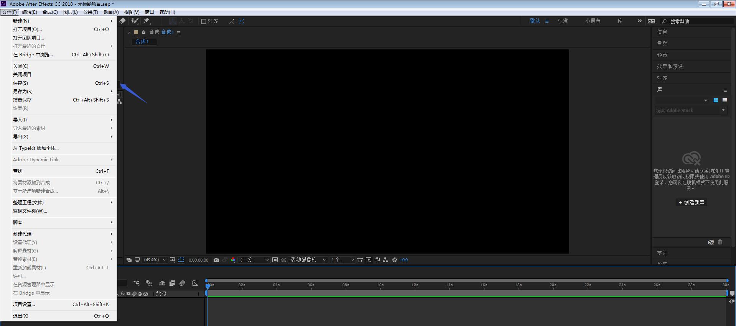Open the 合成(C) menu in menu bar
This screenshot has height=326, width=736.
pyautogui.click(x=50, y=12)
